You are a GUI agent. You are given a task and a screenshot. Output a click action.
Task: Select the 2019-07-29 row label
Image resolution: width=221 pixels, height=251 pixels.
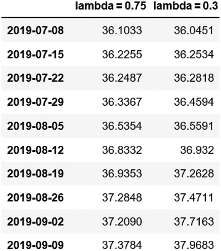tap(35, 102)
